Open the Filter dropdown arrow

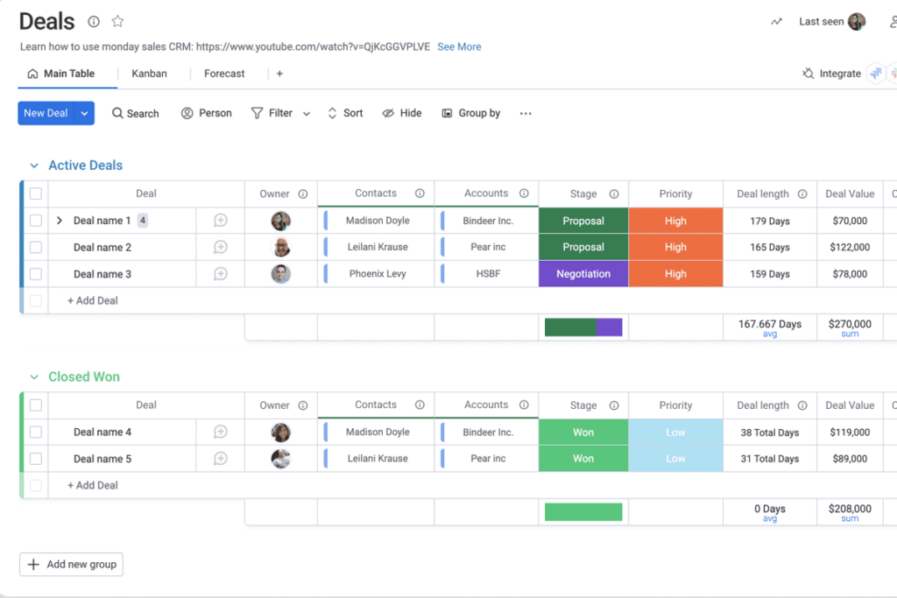coord(307,114)
